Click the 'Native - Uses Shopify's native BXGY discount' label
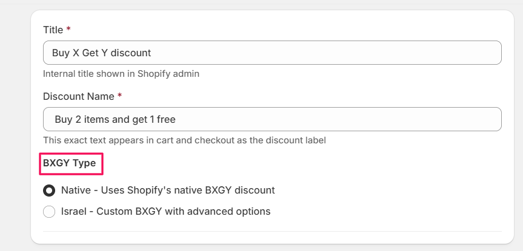The width and height of the screenshot is (523, 251). [168, 190]
